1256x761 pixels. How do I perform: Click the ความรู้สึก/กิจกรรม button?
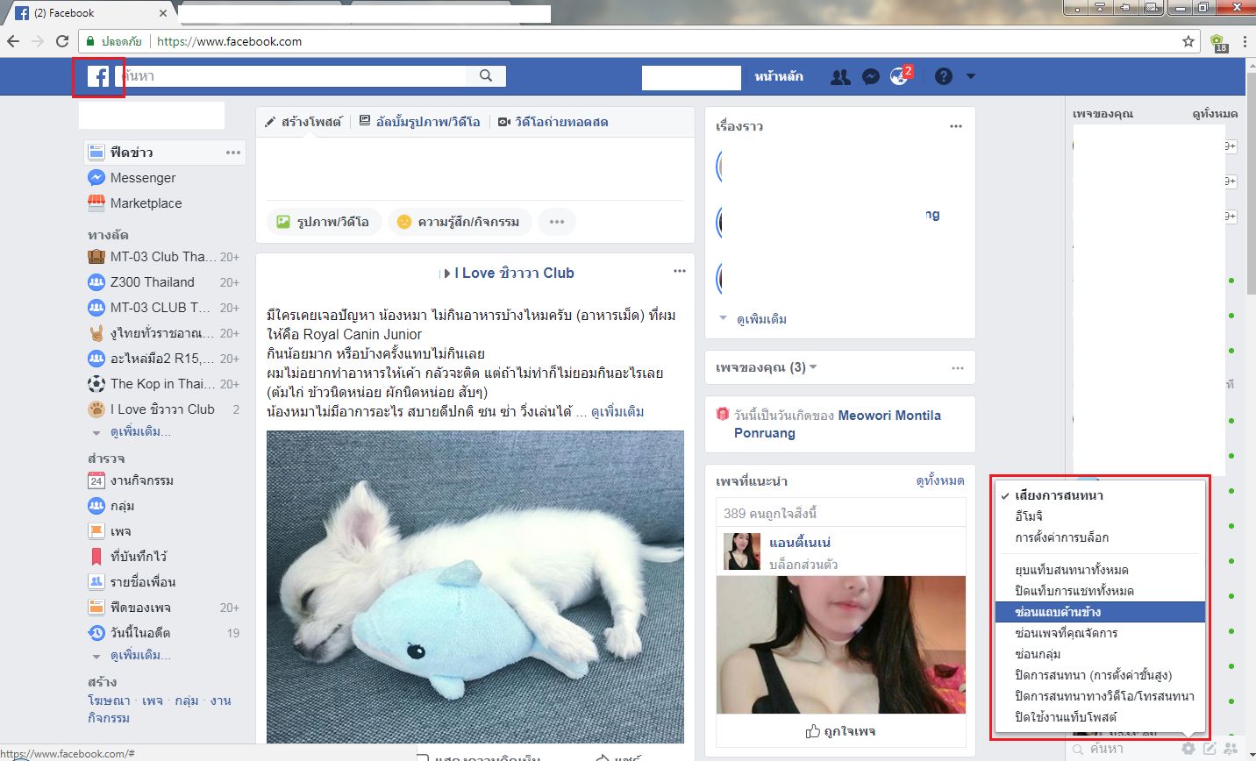pyautogui.click(x=458, y=222)
